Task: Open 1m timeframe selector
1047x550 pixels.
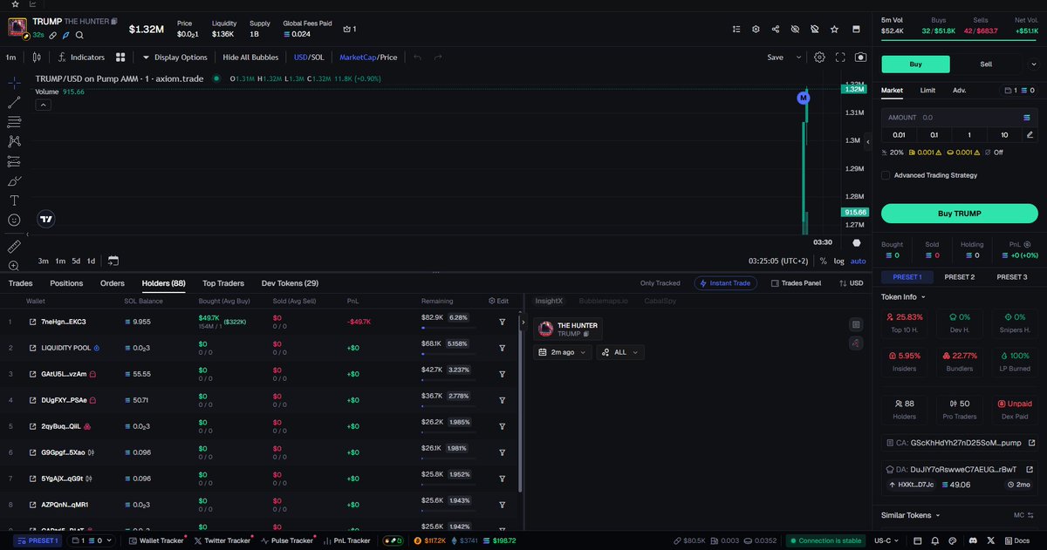Action: pyautogui.click(x=10, y=58)
